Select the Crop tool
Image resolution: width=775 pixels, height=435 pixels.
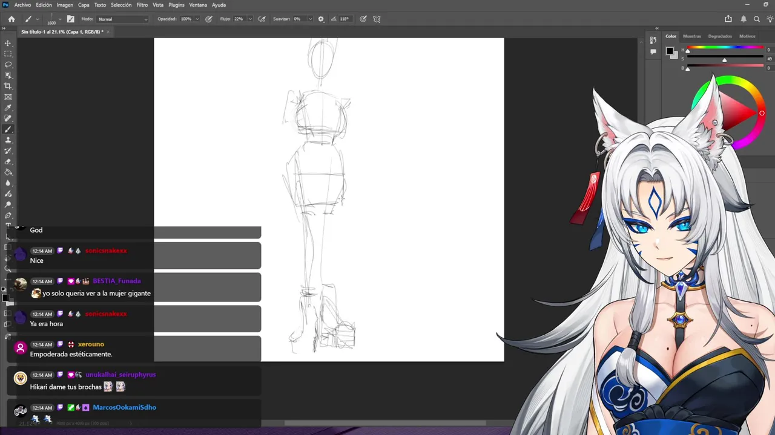[x=8, y=86]
